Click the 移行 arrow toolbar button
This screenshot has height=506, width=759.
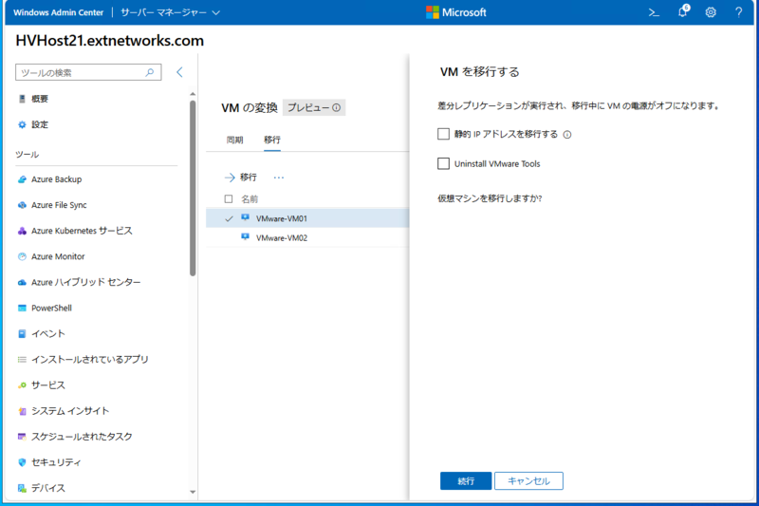[241, 178]
